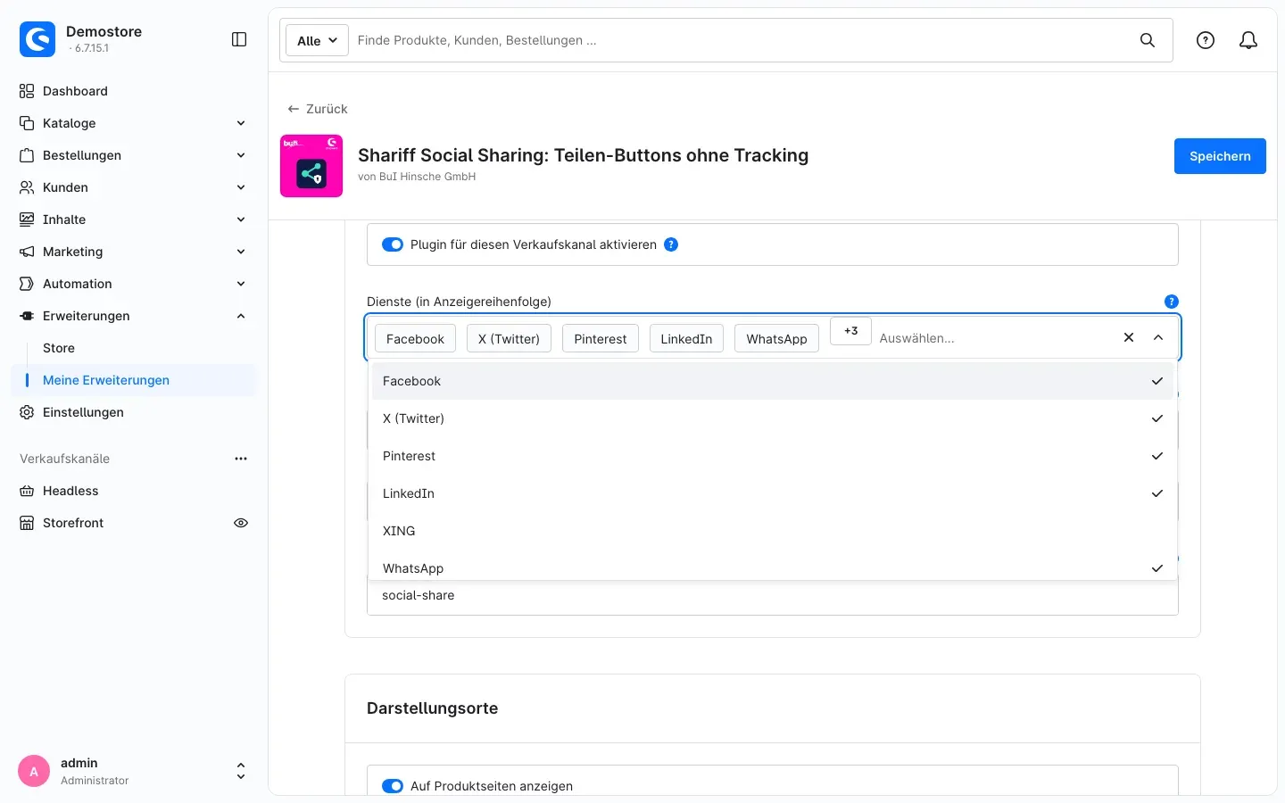Viewport: 1285px width, 803px height.
Task: Toggle Auf Produktseiten anzeigen switch
Action: [393, 786]
